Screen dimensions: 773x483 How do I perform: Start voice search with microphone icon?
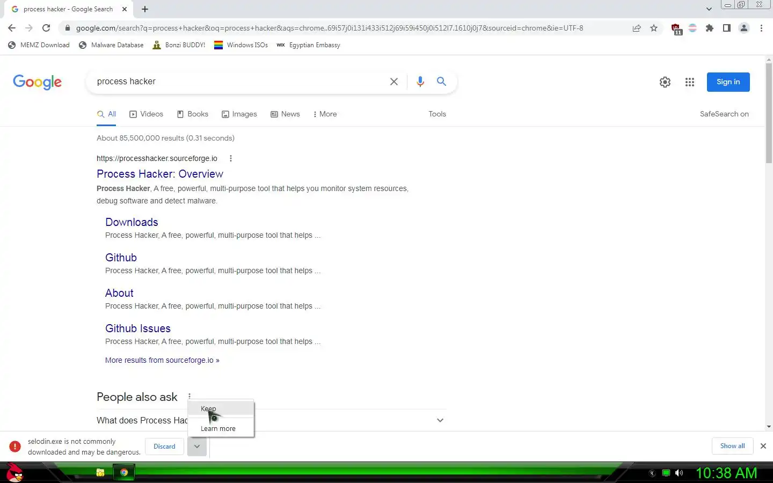(x=420, y=82)
